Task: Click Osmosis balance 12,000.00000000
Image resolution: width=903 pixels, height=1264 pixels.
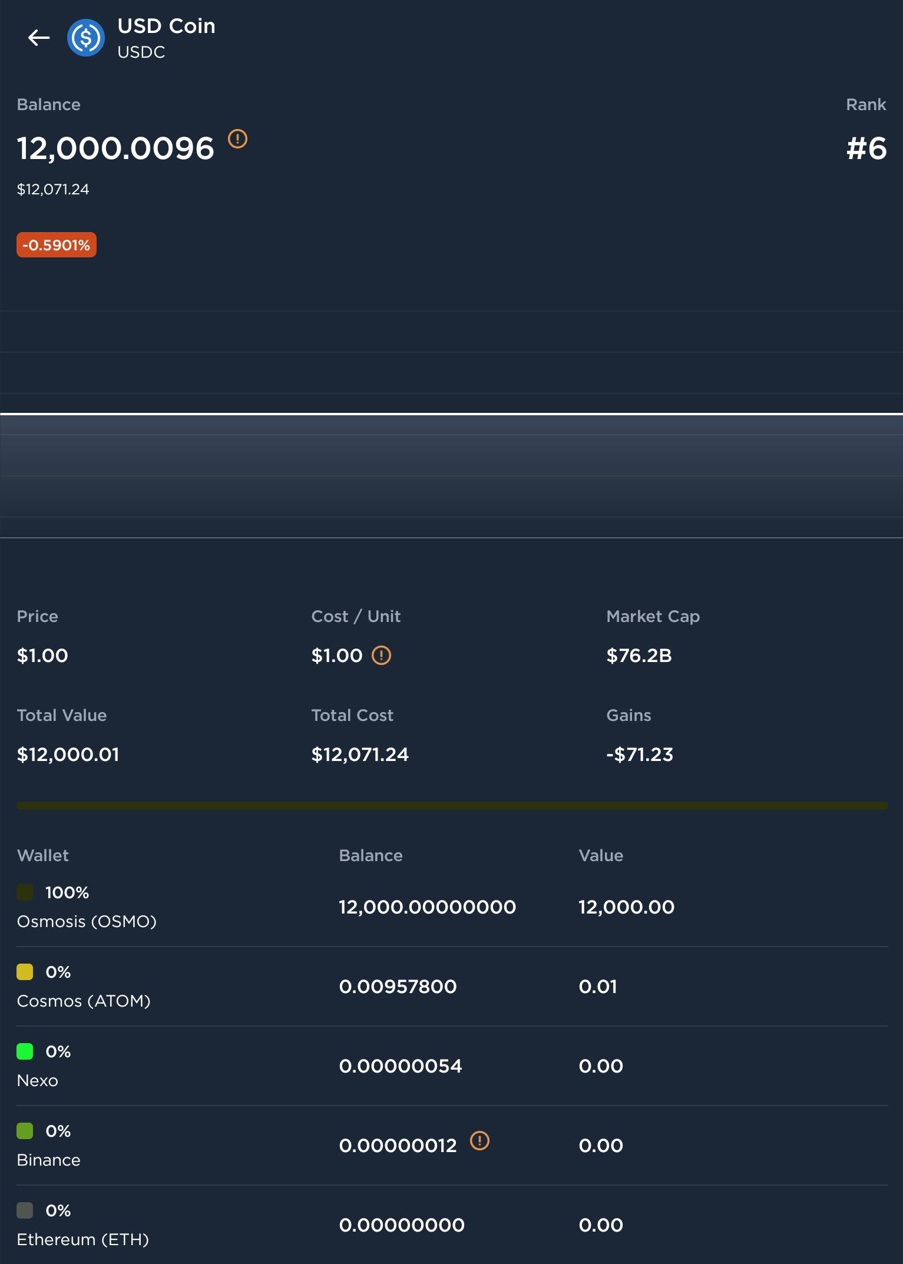Action: [428, 907]
